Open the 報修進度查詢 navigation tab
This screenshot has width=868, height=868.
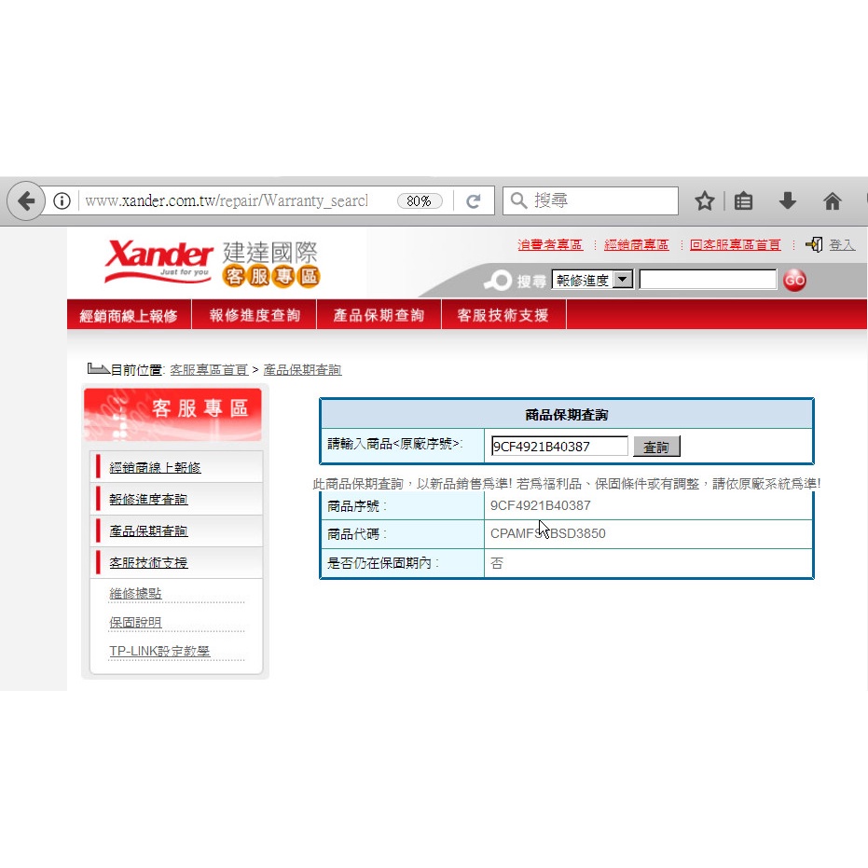pyautogui.click(x=255, y=315)
